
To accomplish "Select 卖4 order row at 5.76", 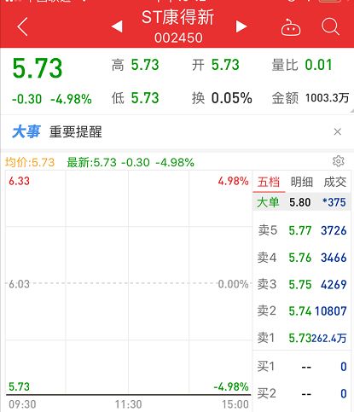I will click(302, 258).
